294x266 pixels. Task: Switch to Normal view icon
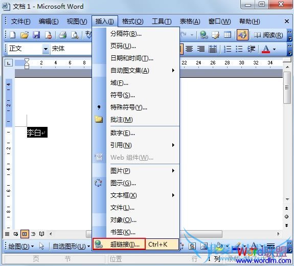click(7, 234)
